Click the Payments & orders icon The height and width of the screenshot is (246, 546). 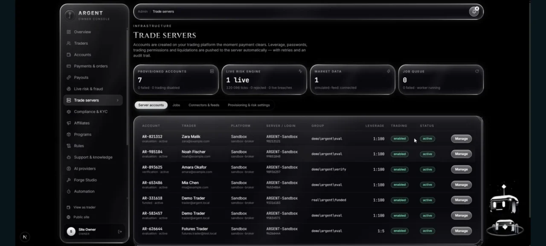(69, 66)
